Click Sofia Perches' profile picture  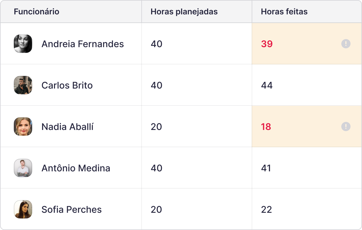[23, 209]
